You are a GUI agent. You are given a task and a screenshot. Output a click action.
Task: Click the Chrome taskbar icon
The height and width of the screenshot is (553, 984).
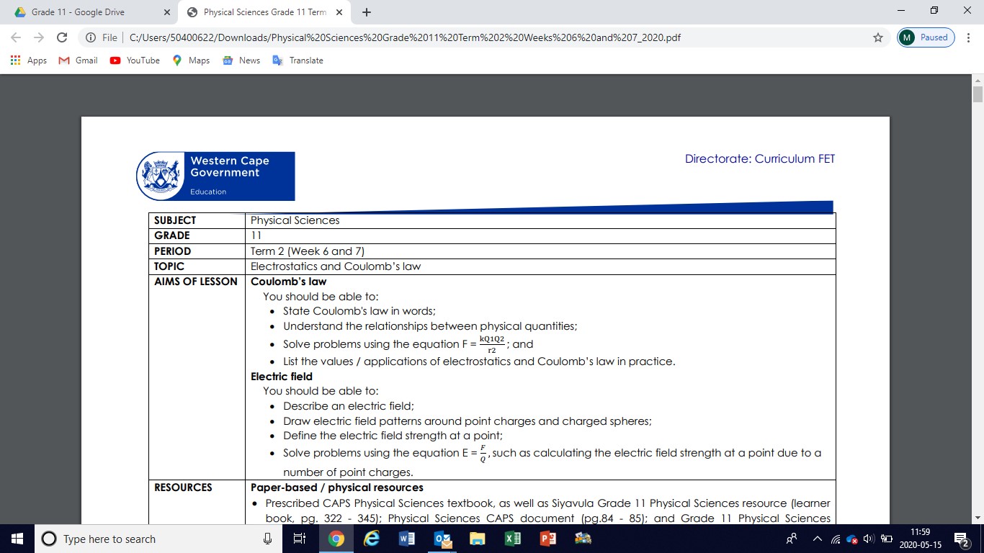336,539
